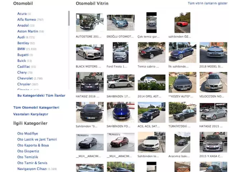Select the Anadol brand link

coord(23,25)
